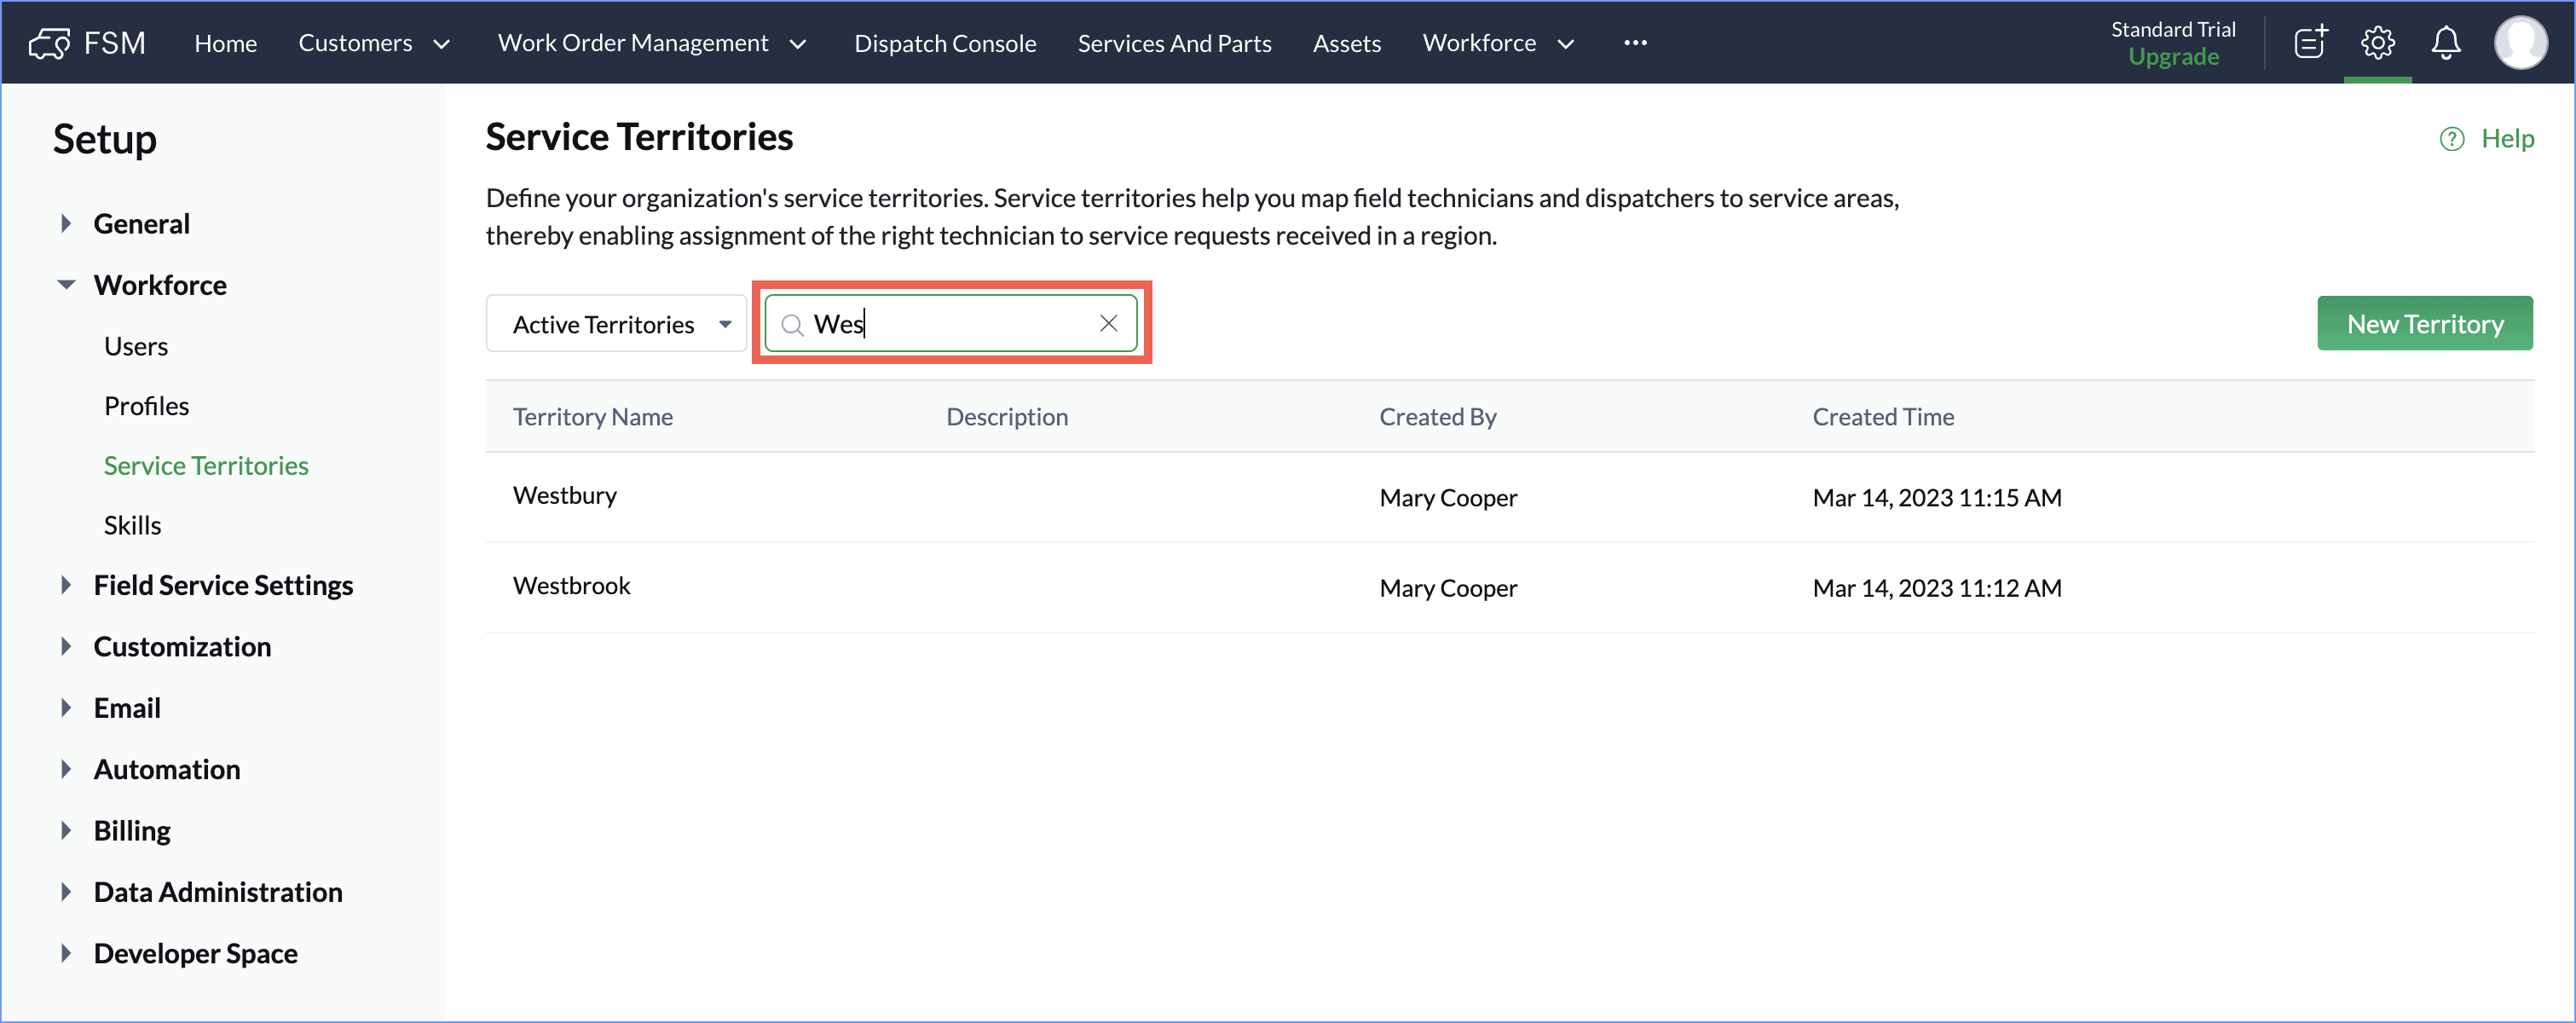2576x1023 pixels.
Task: Go to Dispatch Console tab
Action: pos(944,43)
